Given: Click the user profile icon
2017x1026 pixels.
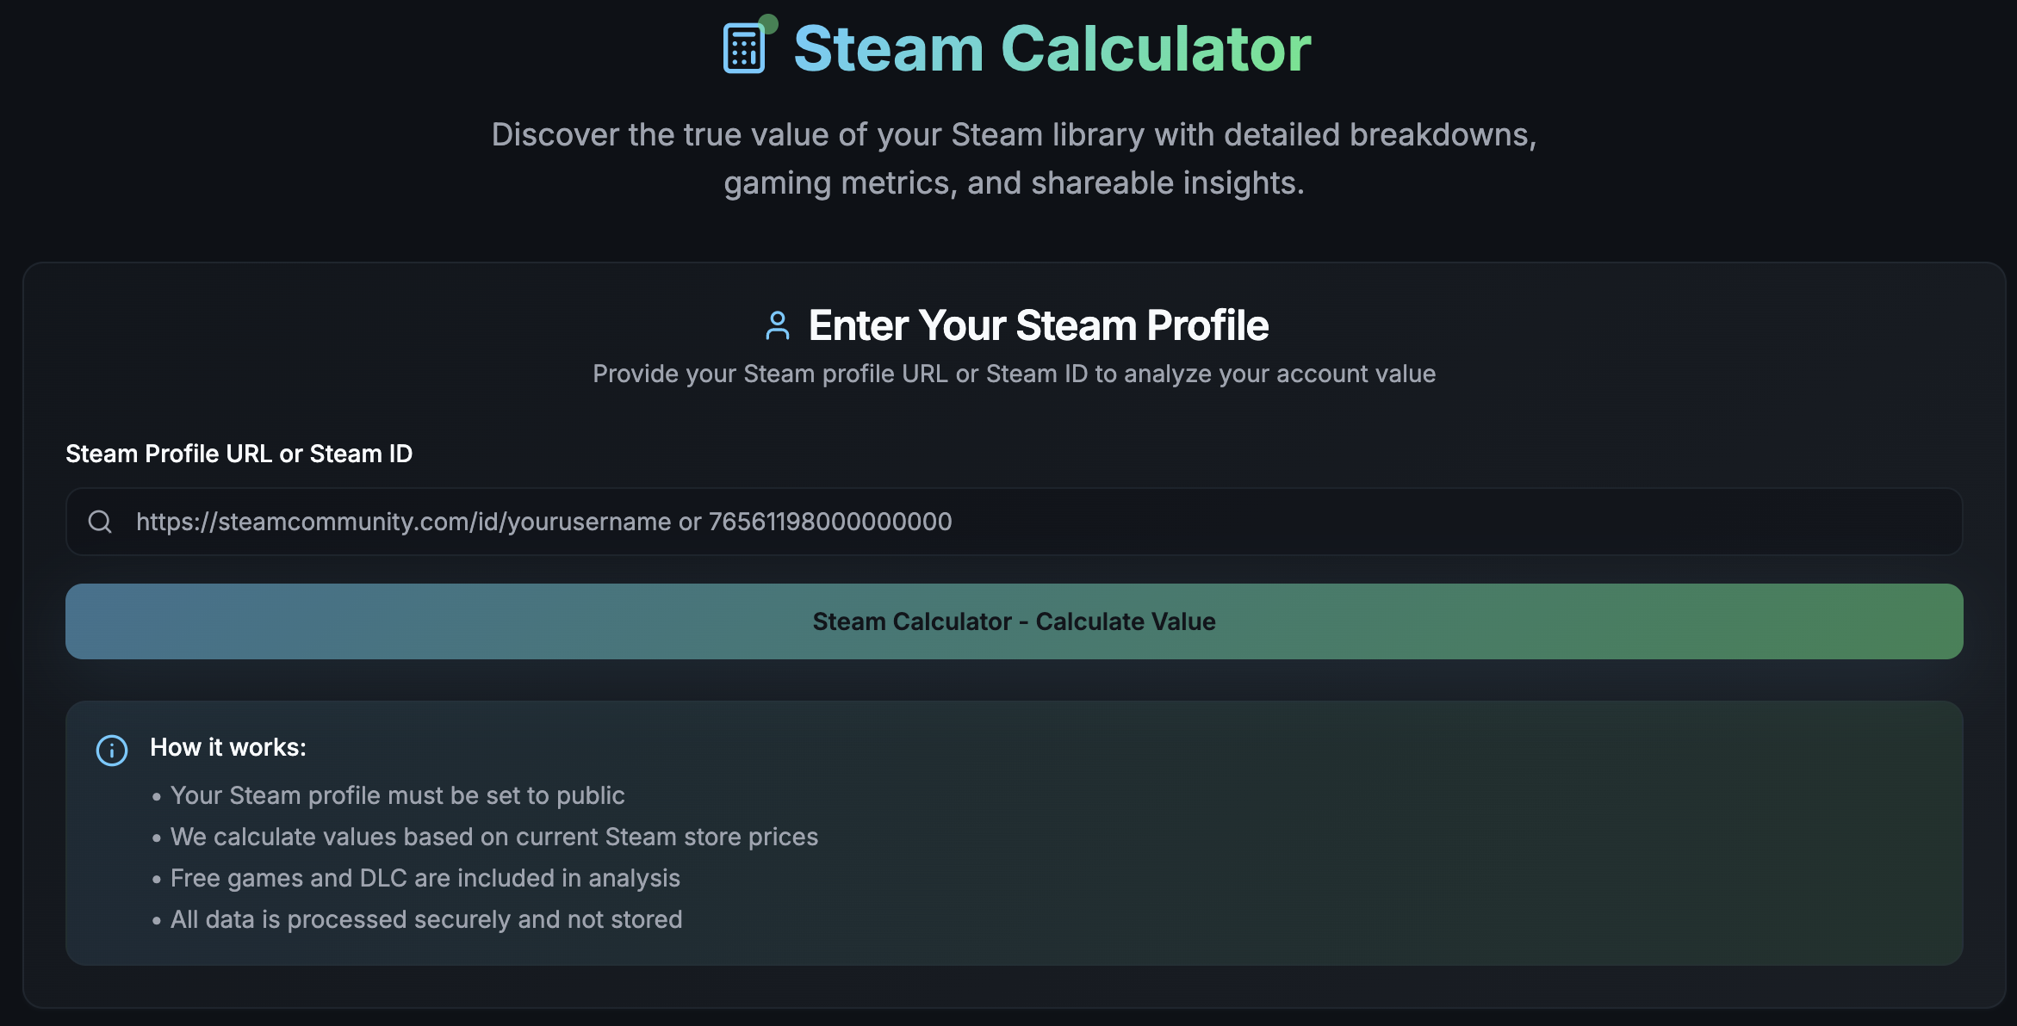Looking at the screenshot, I should click(778, 325).
